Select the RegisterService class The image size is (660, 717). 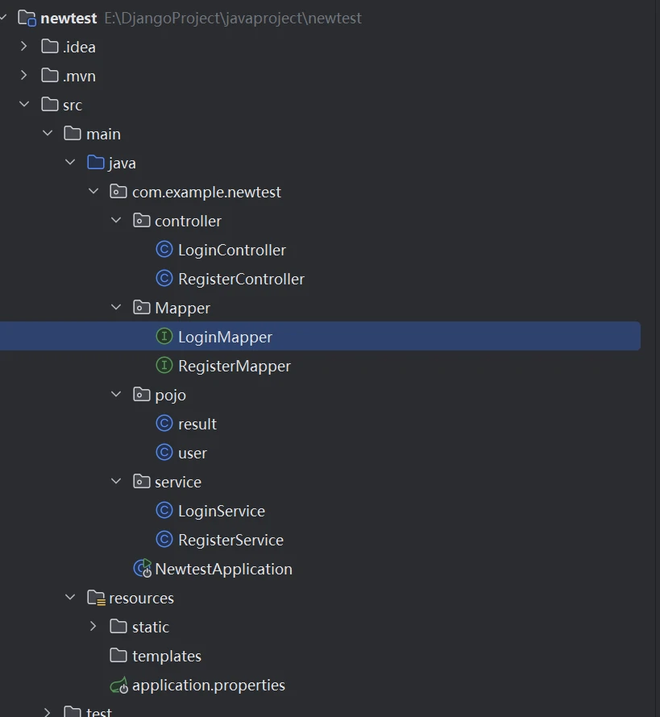click(x=230, y=540)
